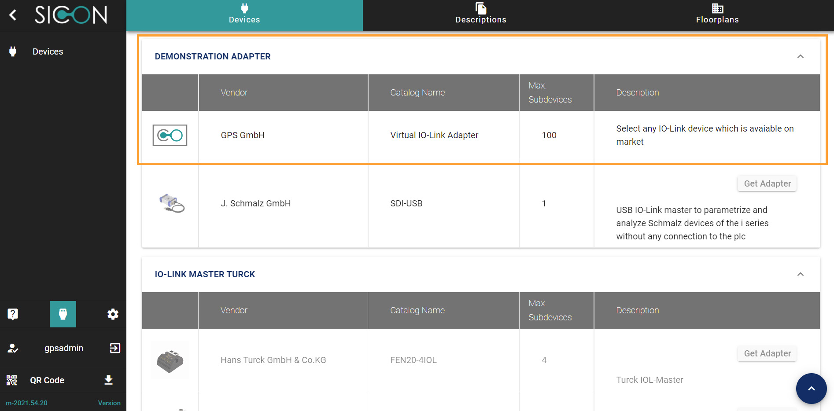Screen dimensions: 834x411
Task: Select the adapter plug icon in sidebar
Action: click(63, 314)
